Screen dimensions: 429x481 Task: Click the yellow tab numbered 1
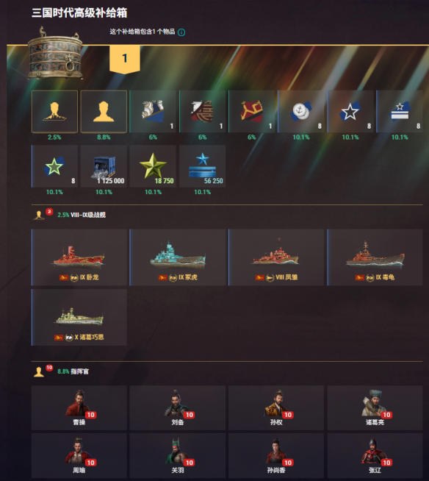tap(125, 59)
